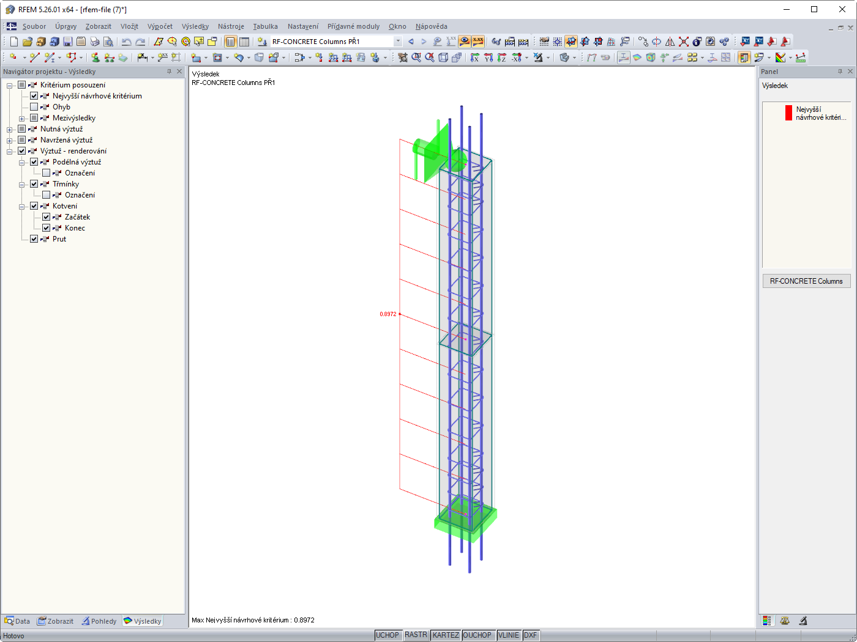Screen dimensions: 857x642
Task: Toggle the project navigator toolbar icon
Action: (x=231, y=42)
